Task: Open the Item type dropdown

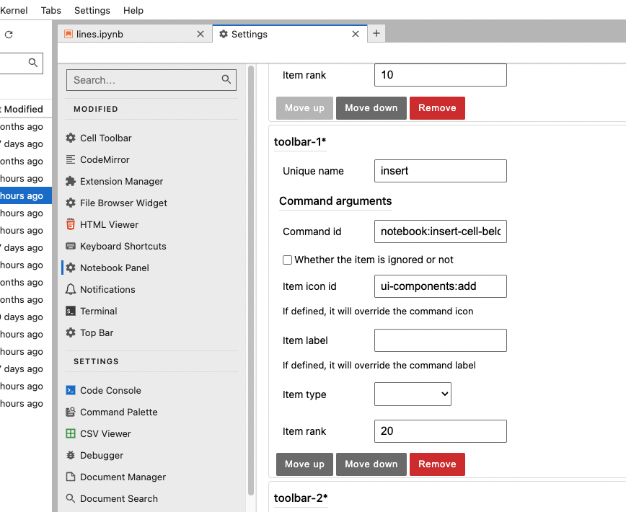Action: [413, 394]
